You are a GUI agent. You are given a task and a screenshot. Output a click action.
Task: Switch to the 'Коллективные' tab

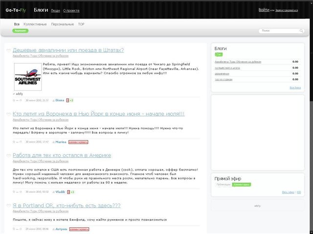coord(35,24)
